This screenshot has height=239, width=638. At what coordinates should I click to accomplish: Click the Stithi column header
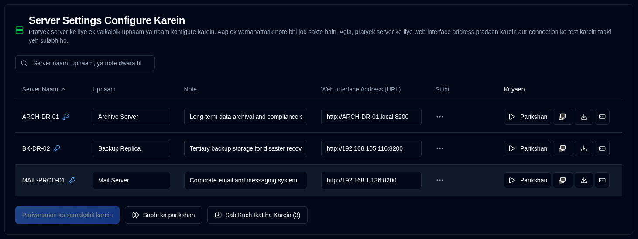click(x=442, y=89)
